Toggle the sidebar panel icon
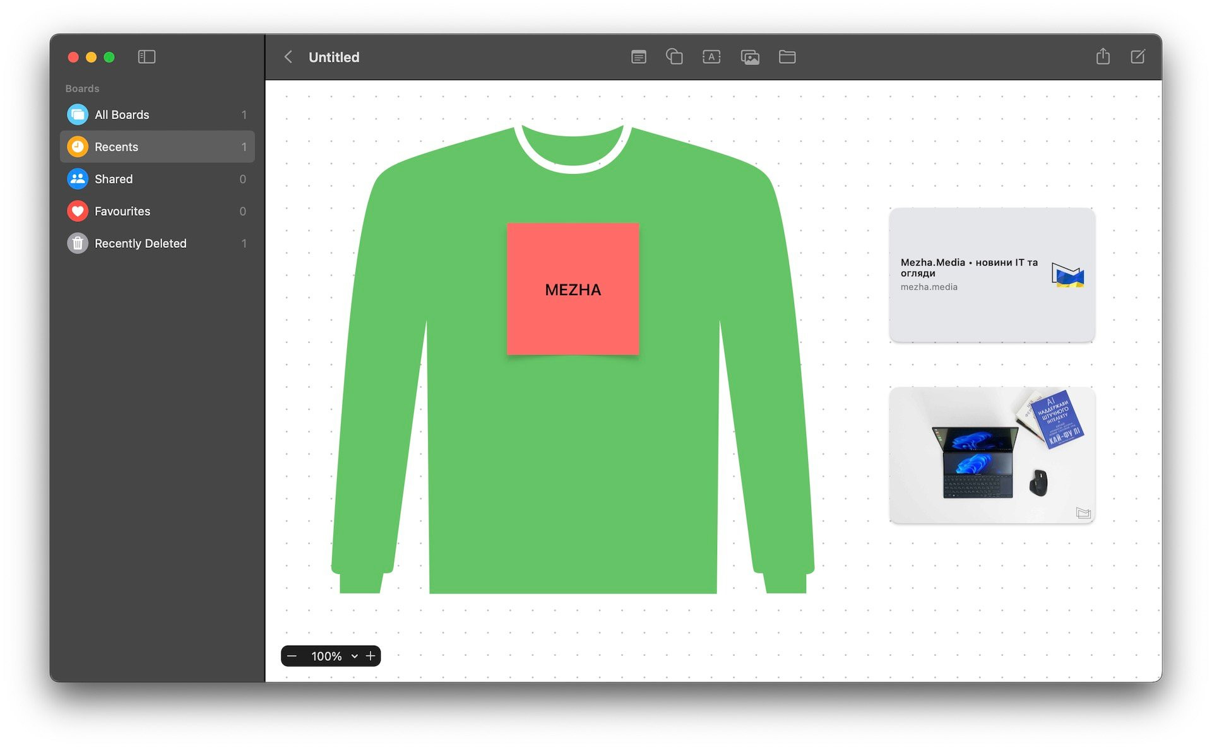Viewport: 1212px width, 748px height. click(x=146, y=57)
